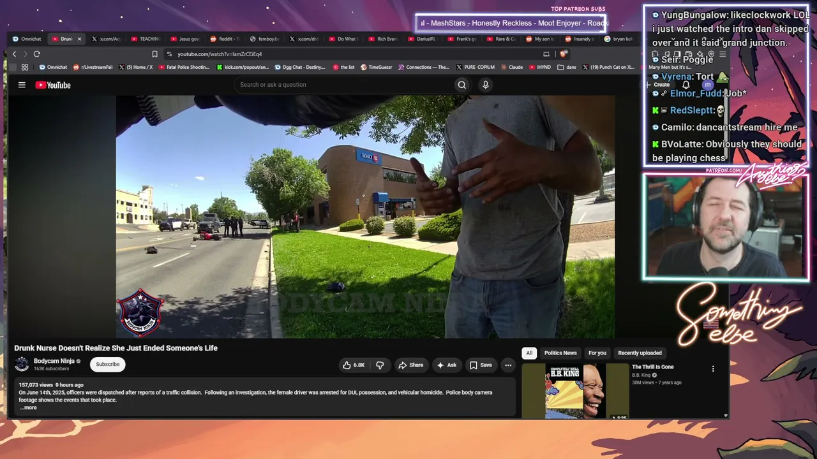The height and width of the screenshot is (459, 817).
Task: Open the Connections bookmark
Action: point(424,67)
